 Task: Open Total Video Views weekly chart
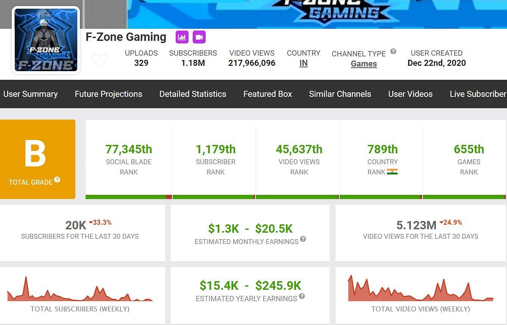tap(421, 288)
